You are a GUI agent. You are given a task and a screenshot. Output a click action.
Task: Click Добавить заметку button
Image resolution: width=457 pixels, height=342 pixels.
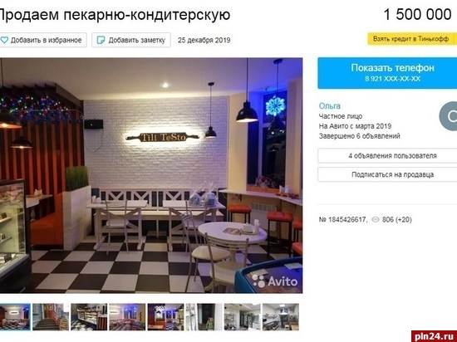131,40
